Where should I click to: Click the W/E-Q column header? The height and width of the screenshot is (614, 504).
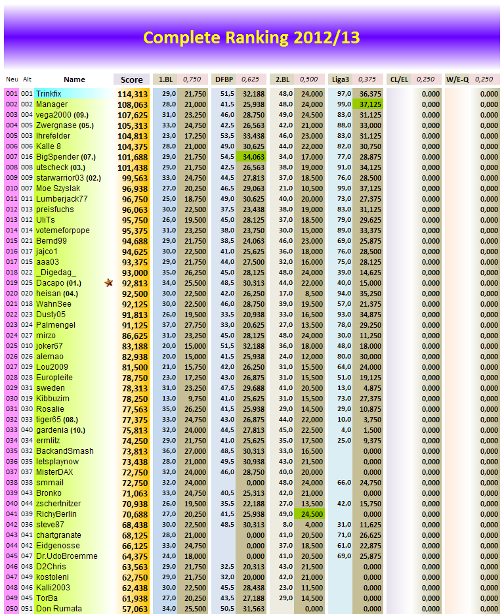tap(457, 79)
